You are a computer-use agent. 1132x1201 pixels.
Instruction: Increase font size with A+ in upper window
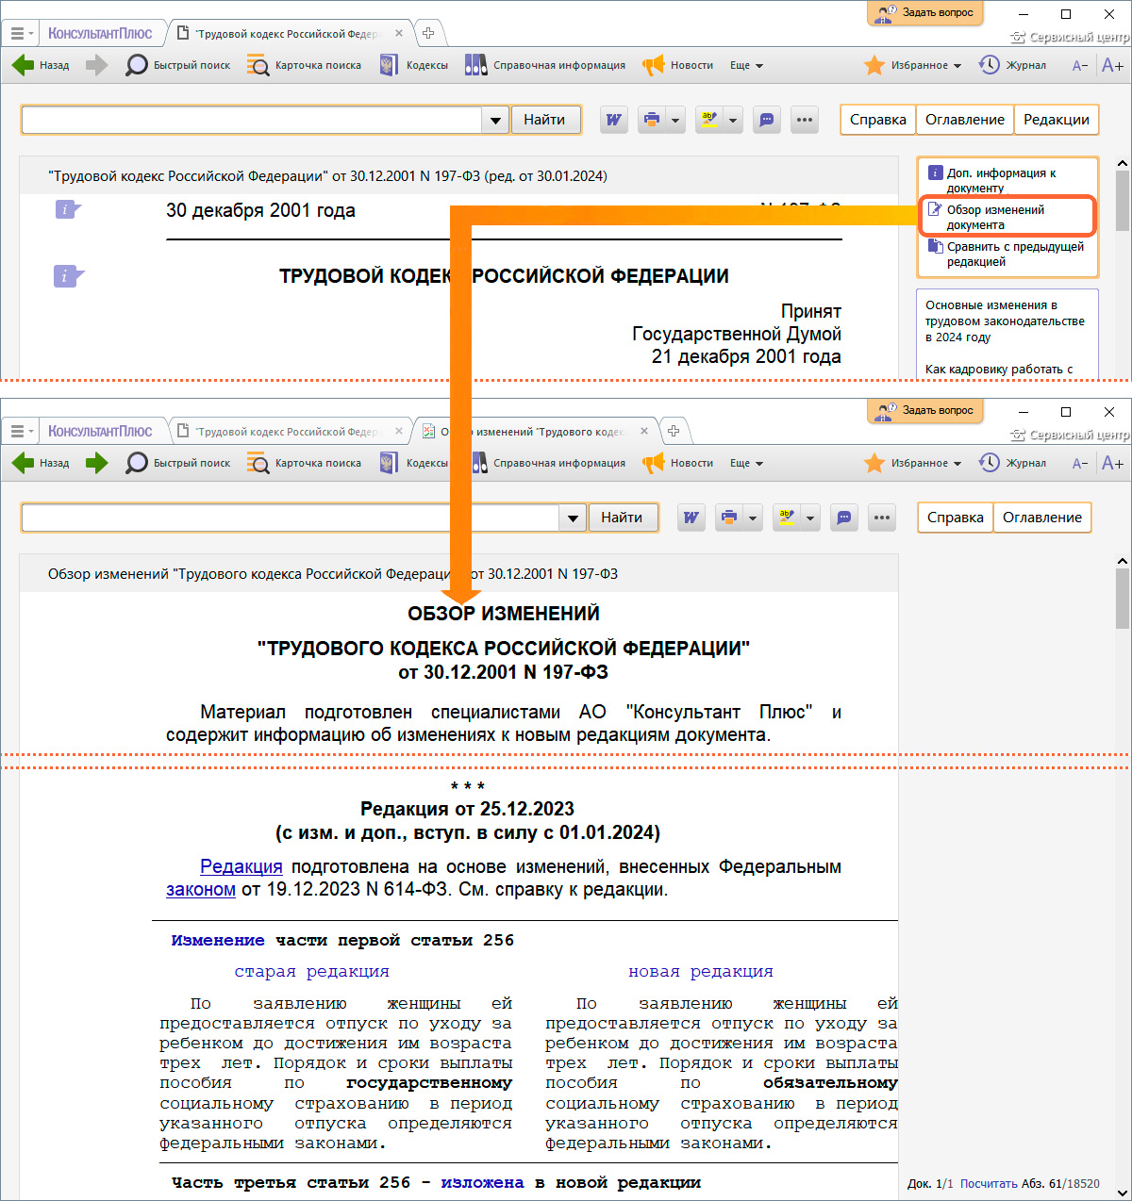[x=1112, y=65]
